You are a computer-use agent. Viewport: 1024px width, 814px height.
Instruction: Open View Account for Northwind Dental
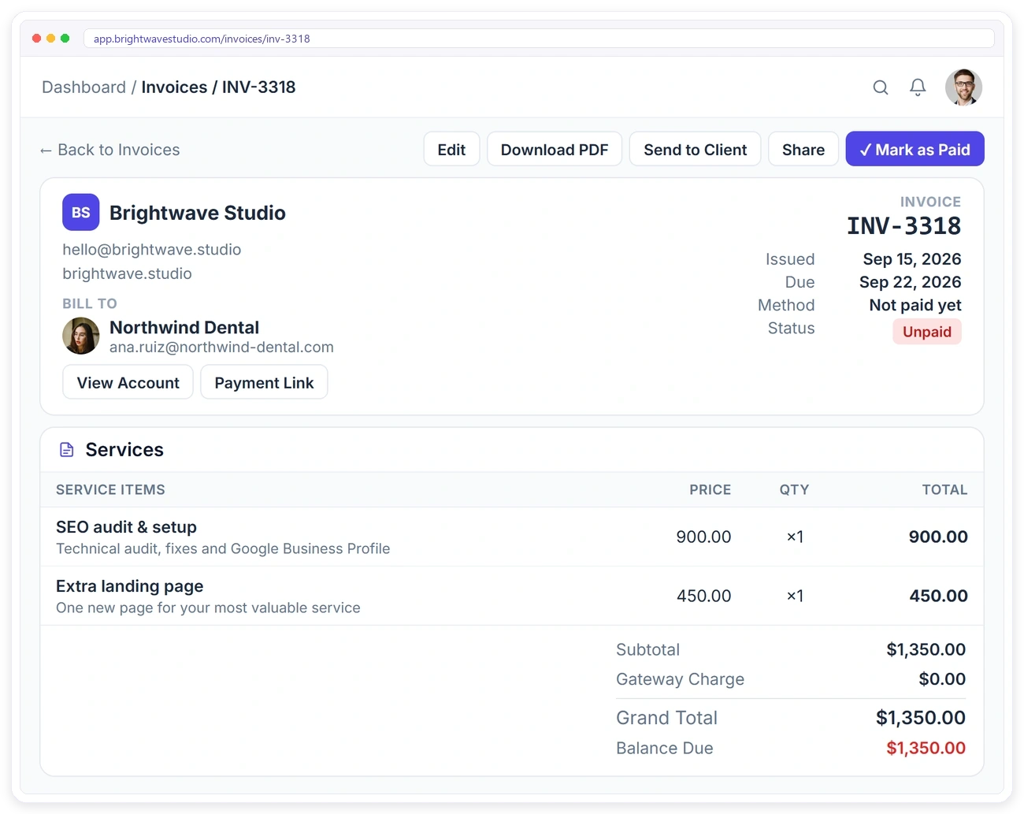pos(128,382)
